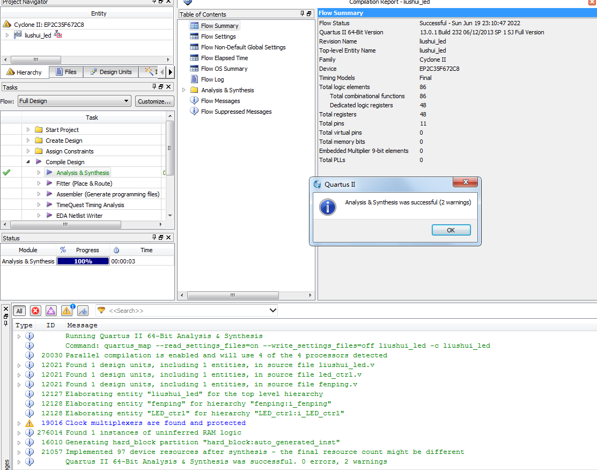
Task: Start Assembler task via its arrow icon
Action: (x=49, y=194)
